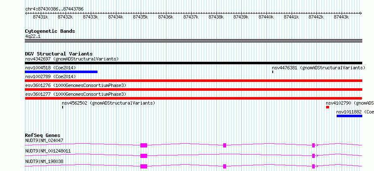Click the 87441k ruler tick label
The image size is (374, 171).
pos(291,17)
